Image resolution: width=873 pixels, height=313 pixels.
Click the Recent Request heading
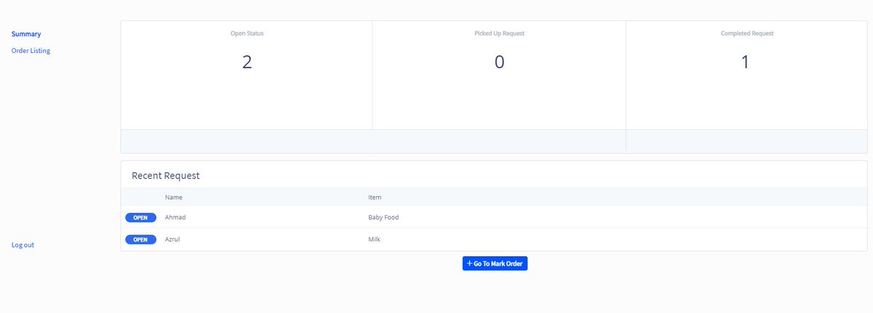tap(166, 176)
